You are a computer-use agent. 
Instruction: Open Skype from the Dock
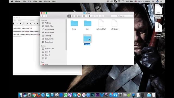75,95
